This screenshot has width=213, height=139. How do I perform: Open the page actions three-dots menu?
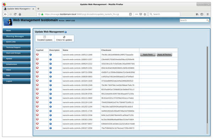[x=136, y=14]
